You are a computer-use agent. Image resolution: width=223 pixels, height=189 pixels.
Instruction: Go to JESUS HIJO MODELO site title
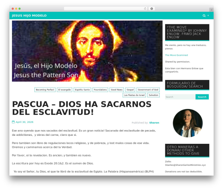tap(29, 16)
